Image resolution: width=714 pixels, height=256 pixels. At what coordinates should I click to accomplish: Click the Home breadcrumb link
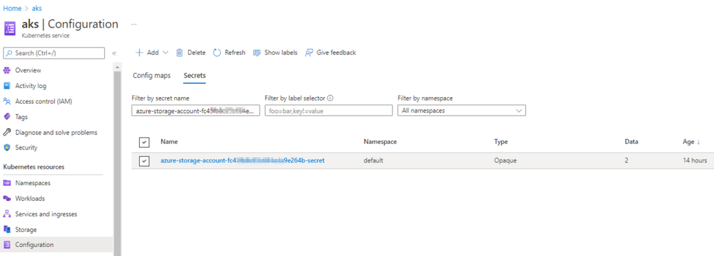[x=12, y=8]
